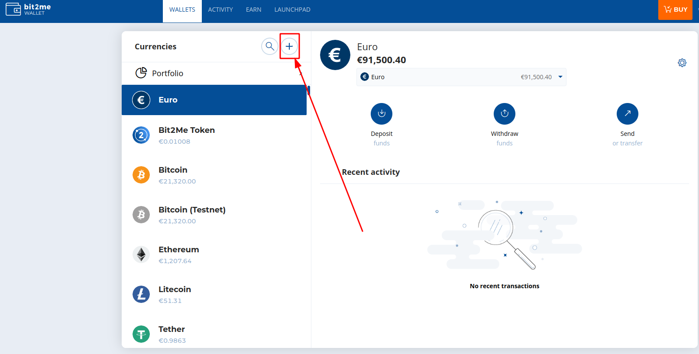The image size is (699, 354).
Task: Click the No recent transactions message
Action: click(x=505, y=286)
